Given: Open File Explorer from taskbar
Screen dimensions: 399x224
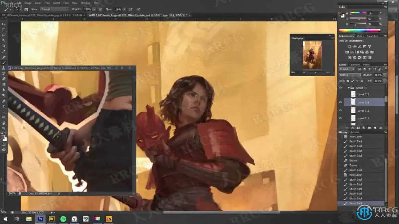Looking at the screenshot, I should click(x=29, y=219).
